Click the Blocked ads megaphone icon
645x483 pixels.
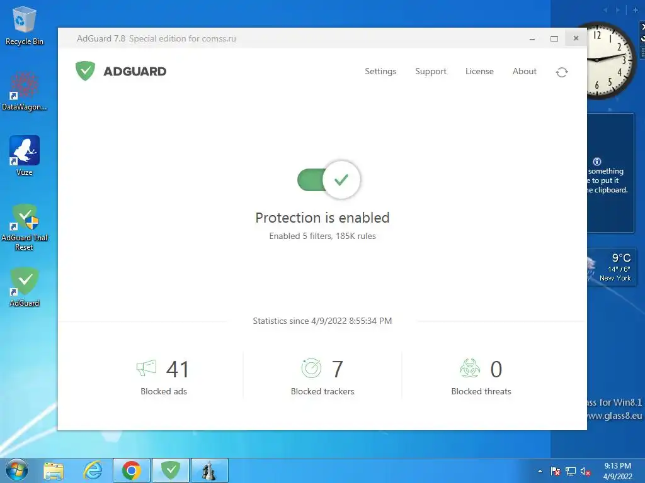(146, 368)
